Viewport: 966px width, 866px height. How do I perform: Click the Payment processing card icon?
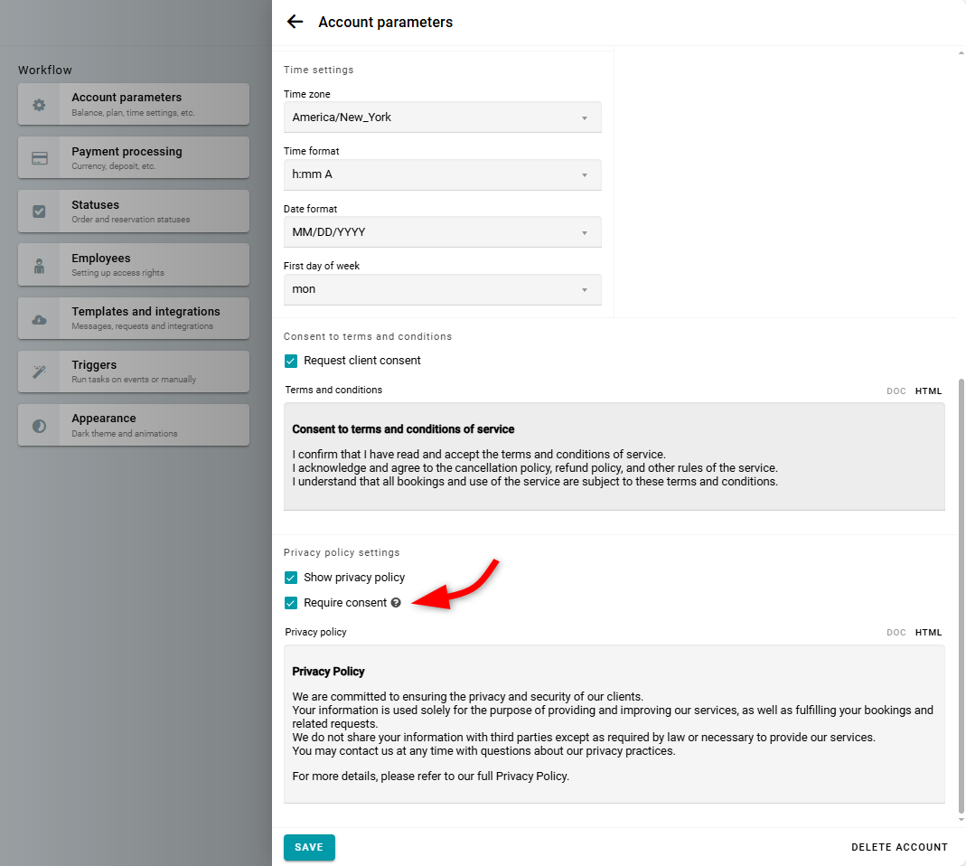point(39,158)
